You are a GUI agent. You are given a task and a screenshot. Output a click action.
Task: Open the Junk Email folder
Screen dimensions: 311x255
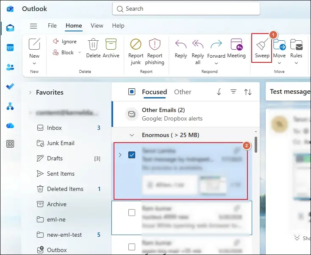click(x=68, y=143)
